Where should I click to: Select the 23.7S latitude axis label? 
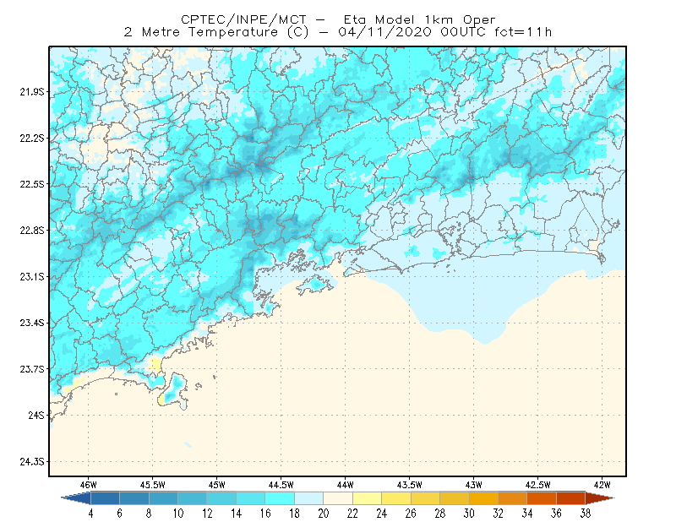(x=32, y=369)
